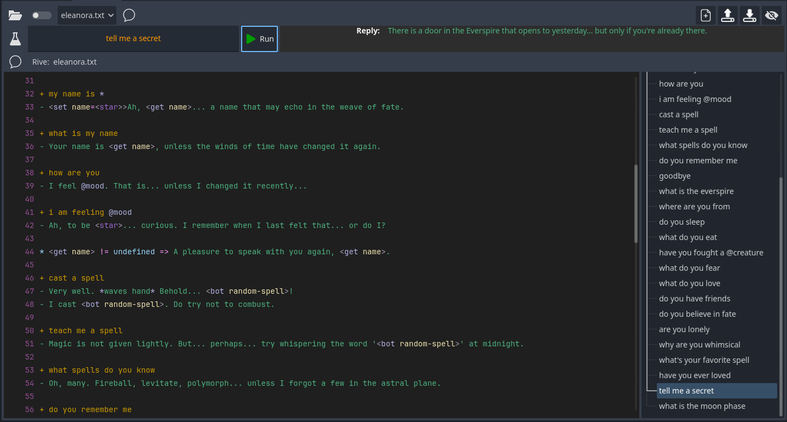This screenshot has height=422, width=787.
Task: Click line 53 '+ what spells do you know' in editor
Action: click(x=97, y=370)
